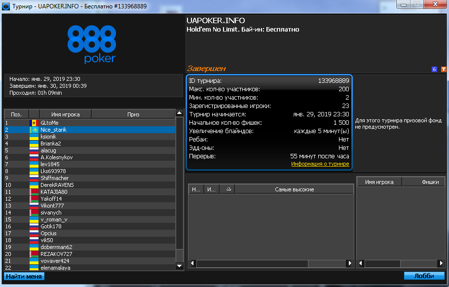Click the flag icon beside sivanych

tap(34, 213)
